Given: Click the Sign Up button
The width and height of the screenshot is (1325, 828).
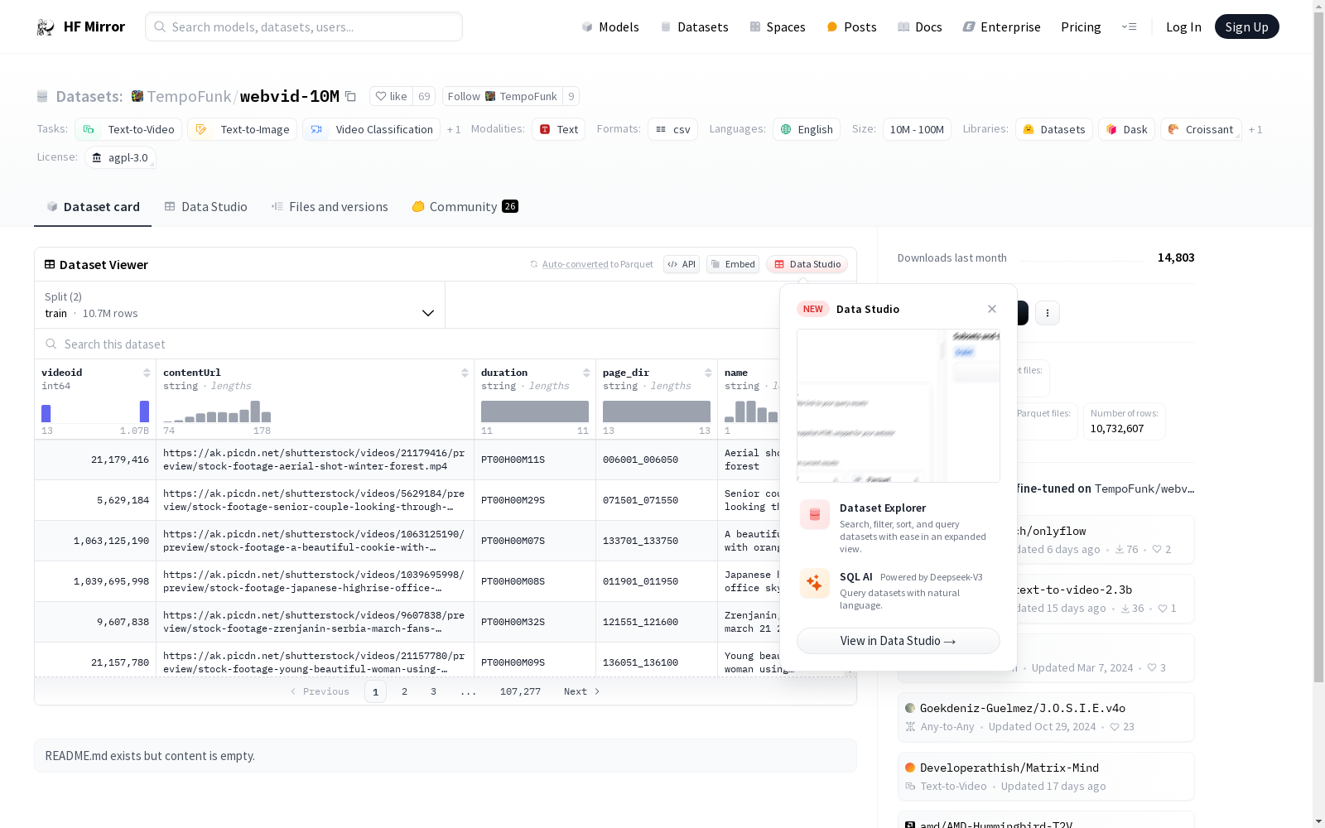Looking at the screenshot, I should click(1246, 26).
